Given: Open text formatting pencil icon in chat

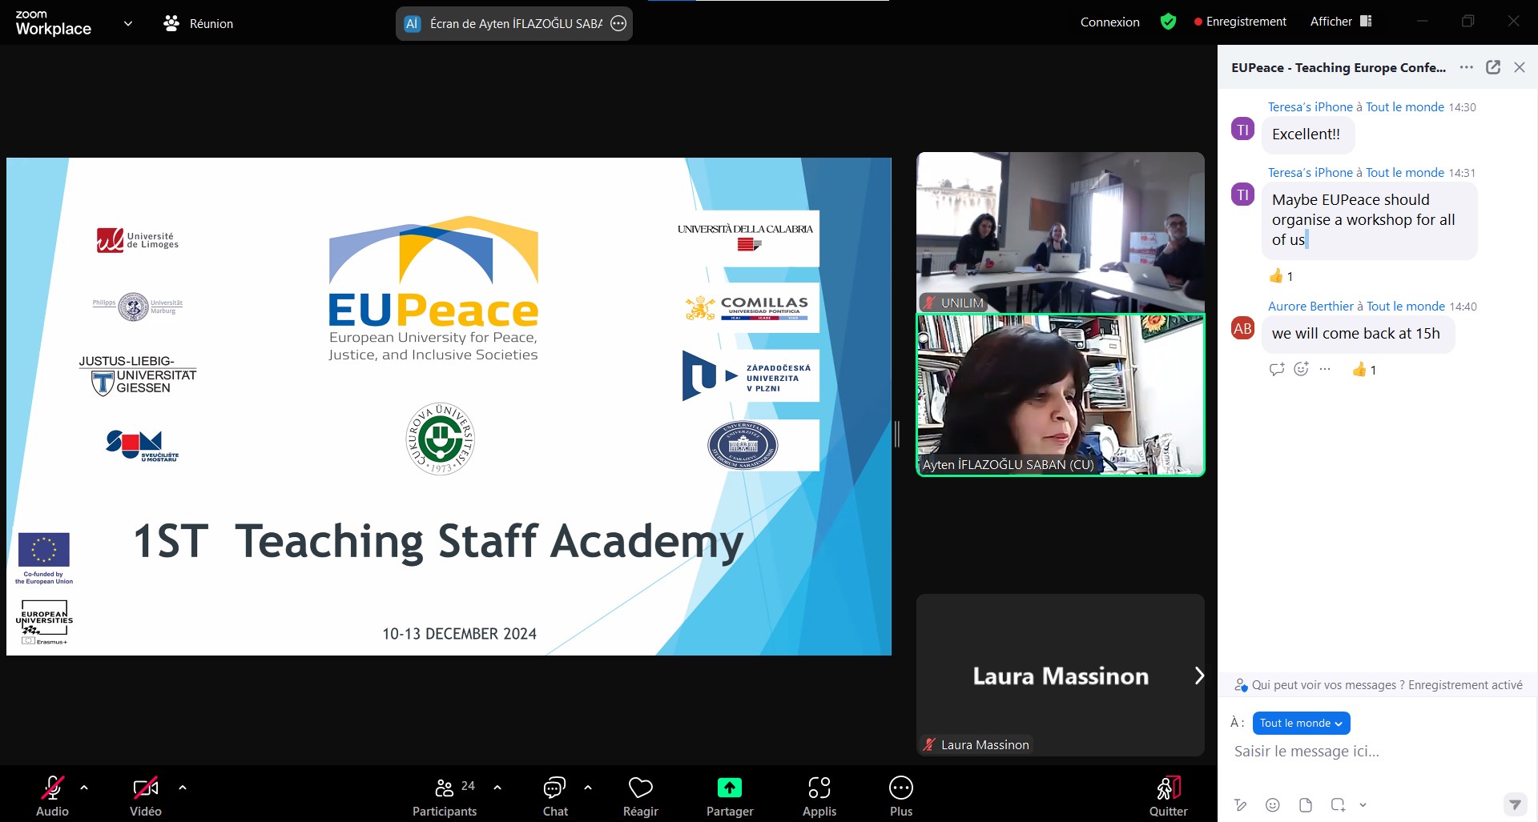Looking at the screenshot, I should [x=1241, y=804].
